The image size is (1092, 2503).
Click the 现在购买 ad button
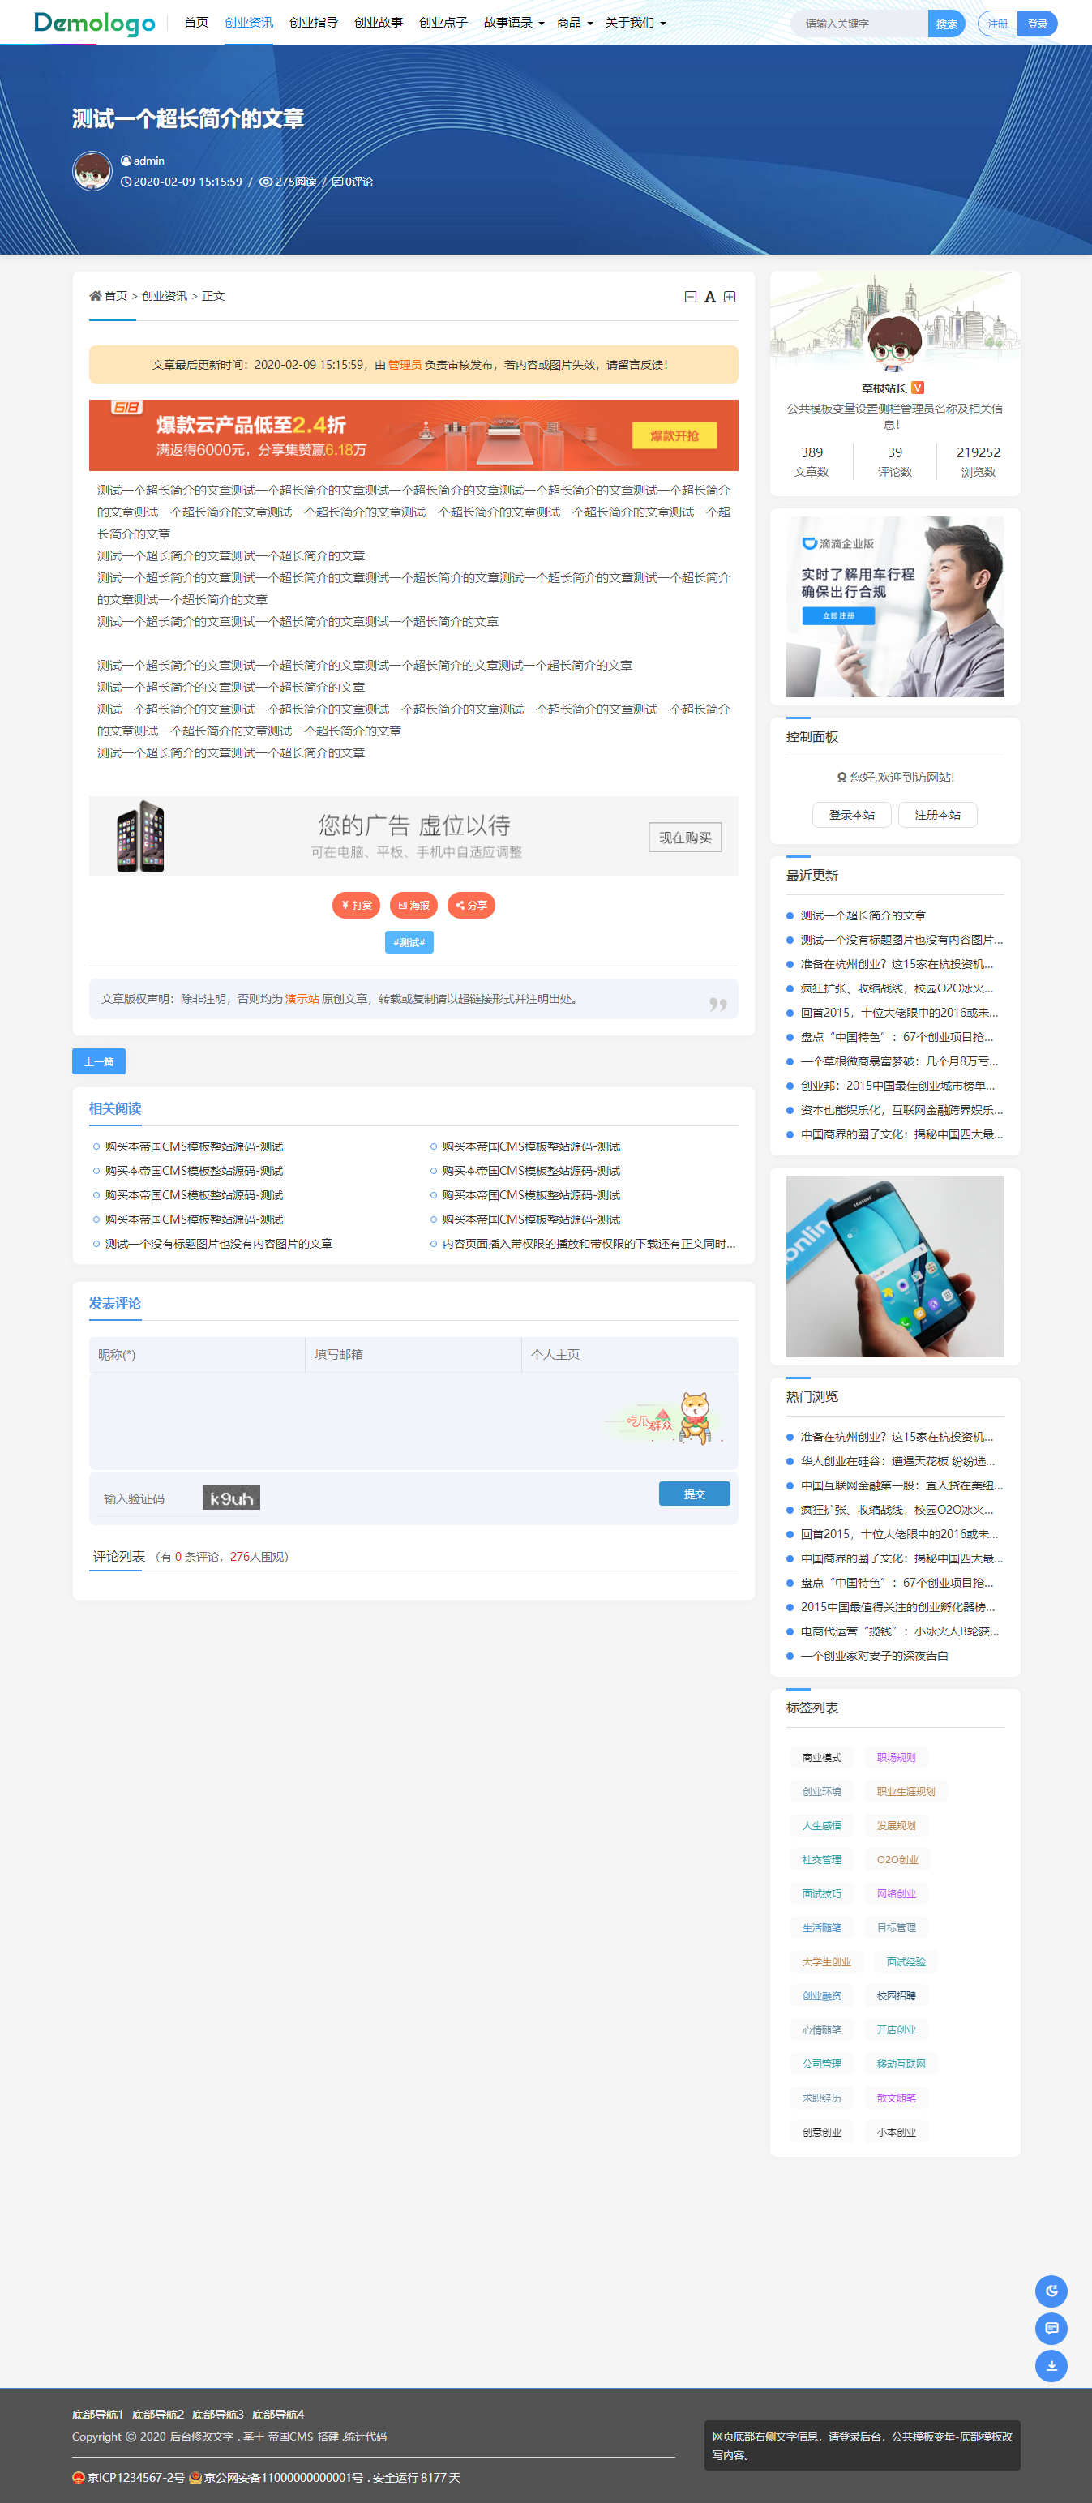click(685, 837)
